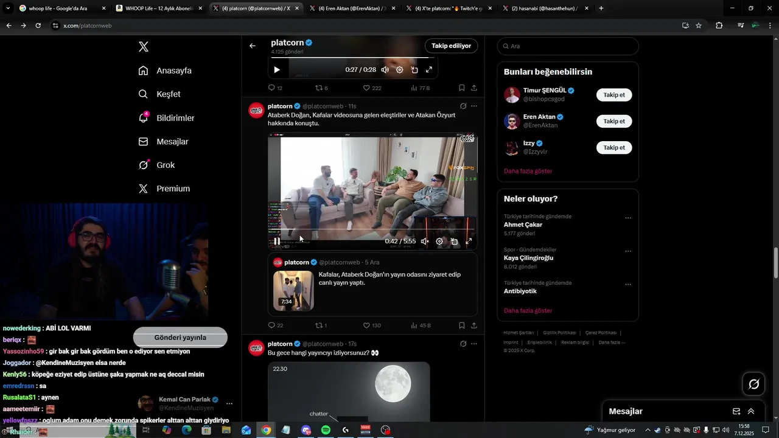
Task: Open Mesajlar from the sidebar
Action: pyautogui.click(x=163, y=142)
